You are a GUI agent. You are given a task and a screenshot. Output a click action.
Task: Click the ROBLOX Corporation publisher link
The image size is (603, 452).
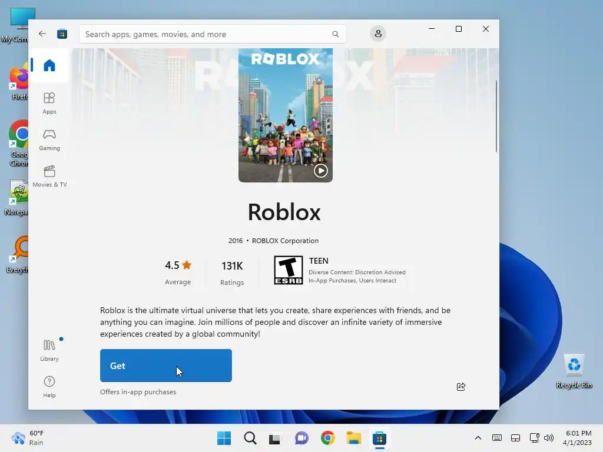click(286, 241)
